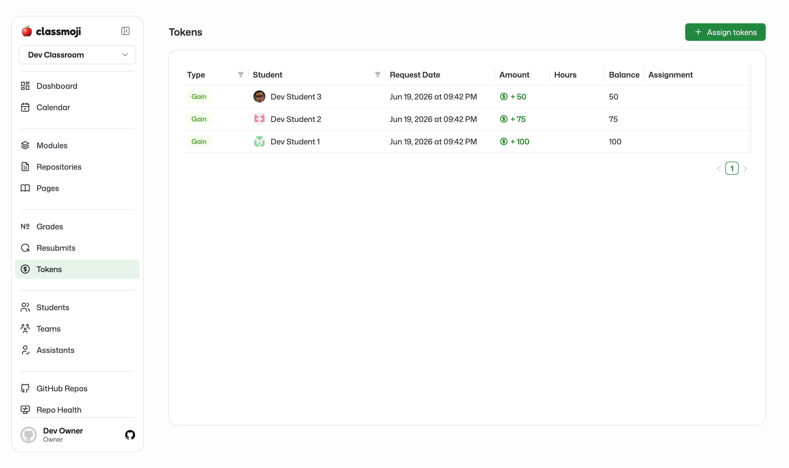Open the Calendar page
Image resolution: width=789 pixels, height=468 pixels.
click(x=53, y=107)
